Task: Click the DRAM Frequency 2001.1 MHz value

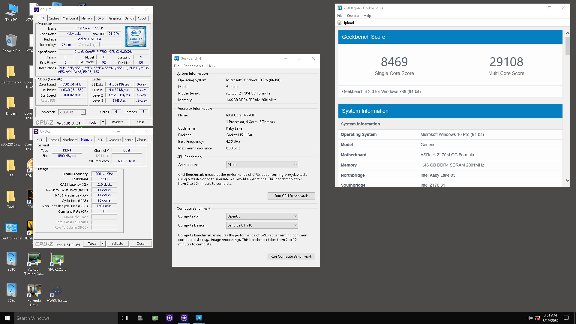Action: coord(104,174)
